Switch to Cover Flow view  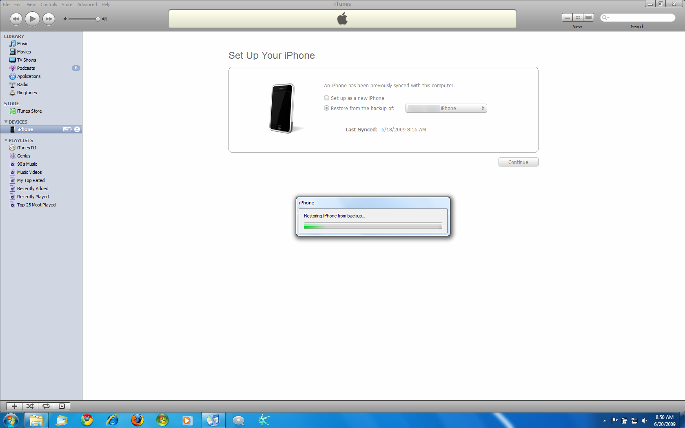pos(588,17)
